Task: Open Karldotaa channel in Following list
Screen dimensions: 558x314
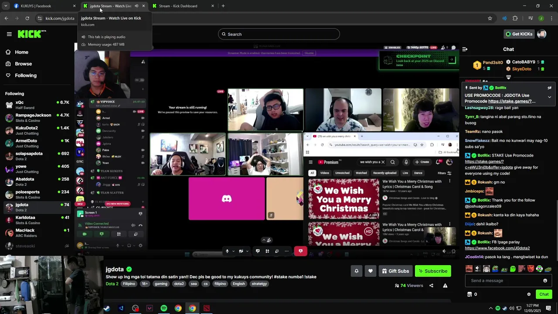Action: tap(37, 220)
